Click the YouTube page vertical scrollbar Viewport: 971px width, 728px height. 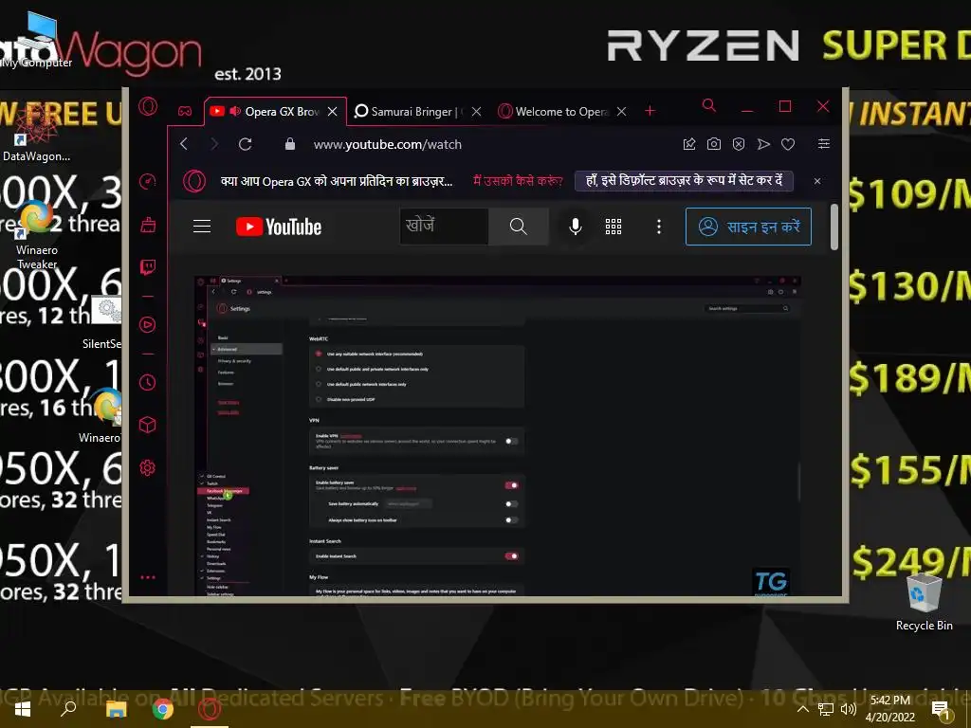coord(834,227)
